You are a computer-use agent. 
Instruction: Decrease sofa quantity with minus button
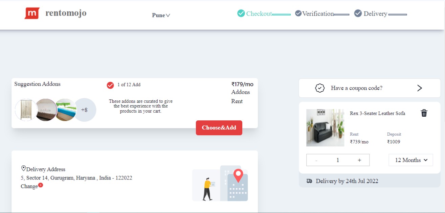pyautogui.click(x=316, y=160)
